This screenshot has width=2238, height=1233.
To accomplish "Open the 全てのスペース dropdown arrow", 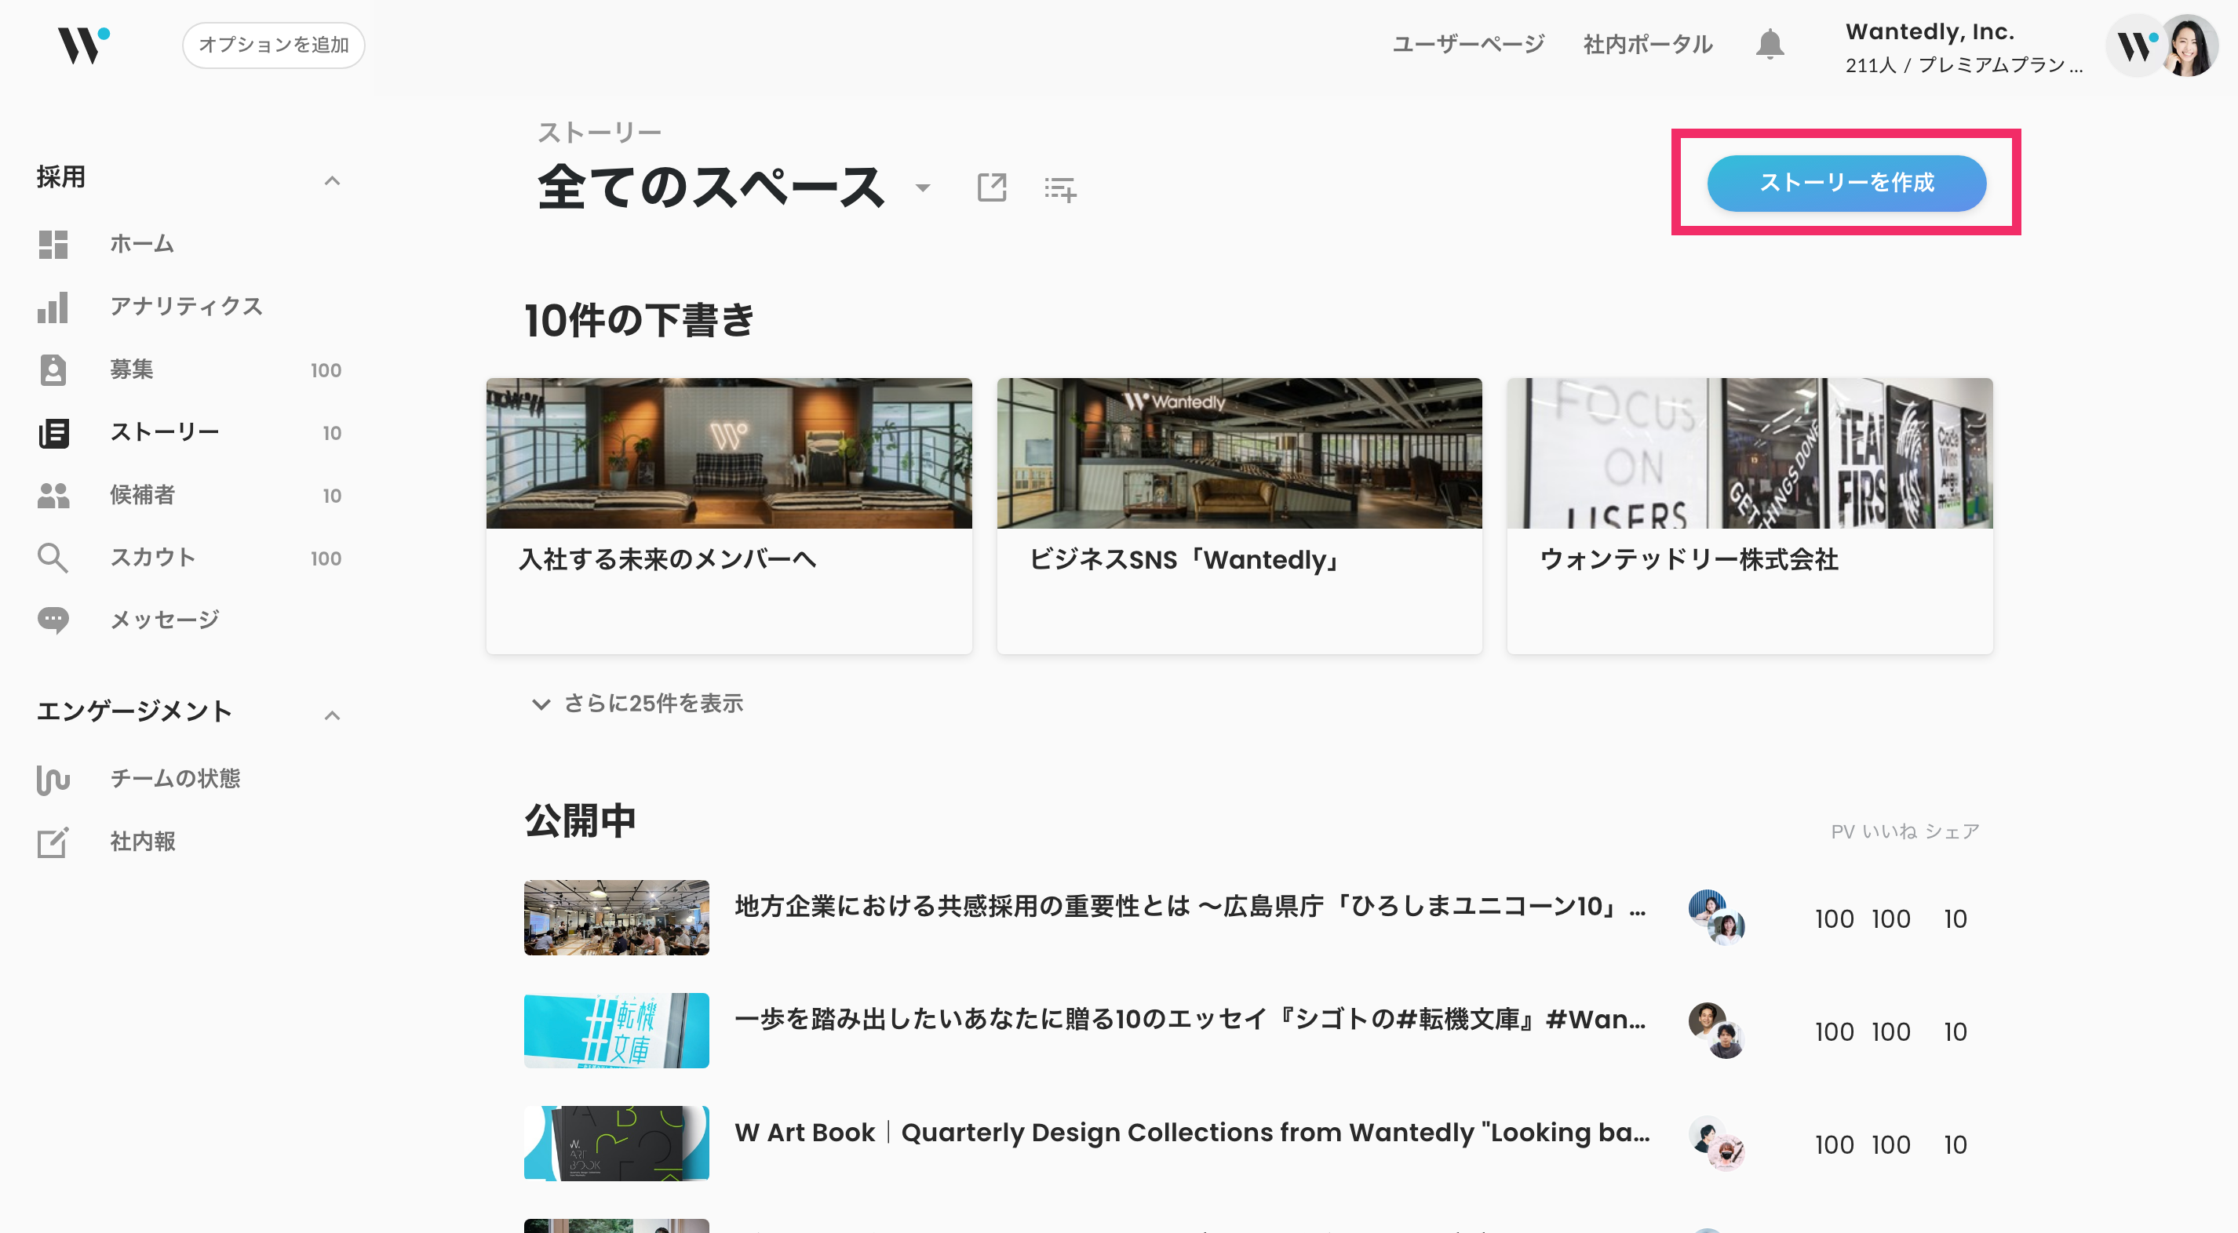I will [923, 187].
